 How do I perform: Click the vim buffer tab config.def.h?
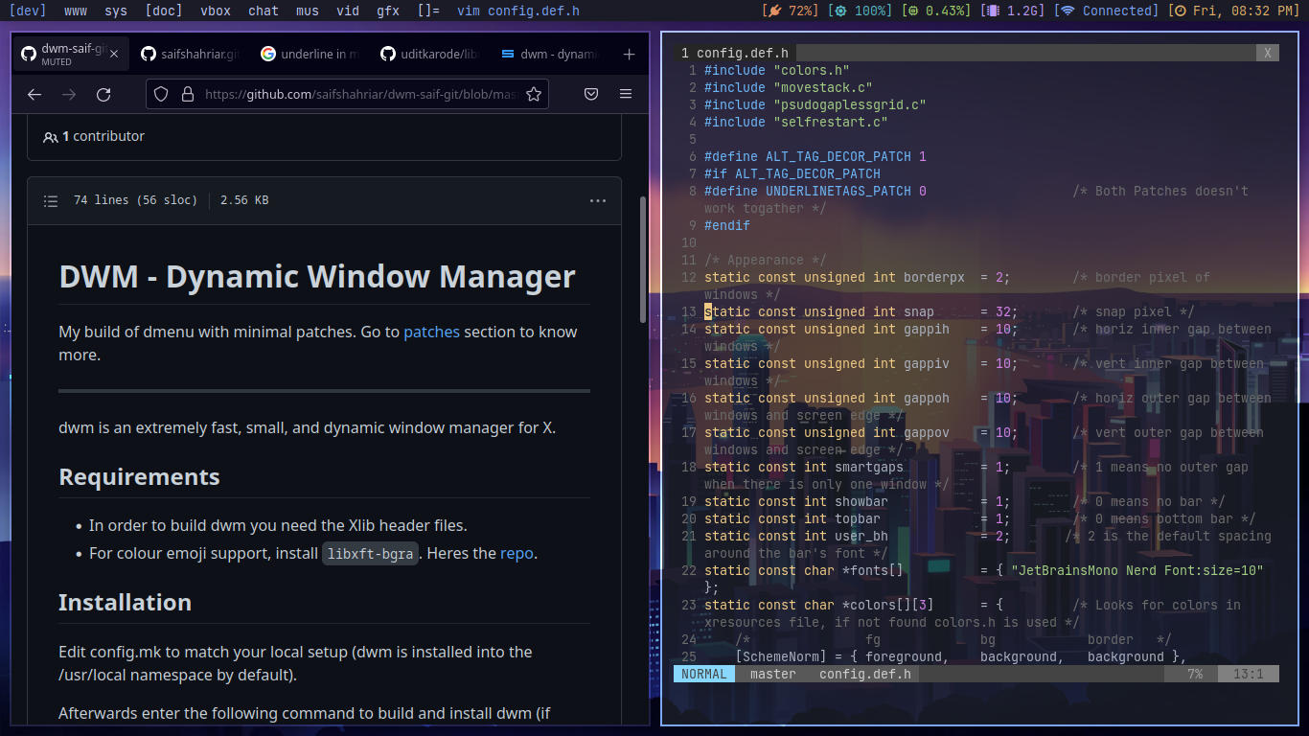[734, 53]
